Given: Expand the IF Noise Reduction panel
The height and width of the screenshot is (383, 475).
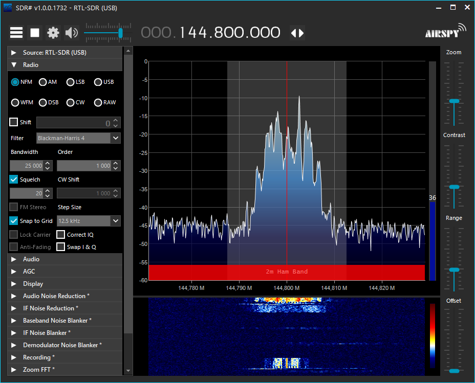Looking at the screenshot, I should [65, 308].
